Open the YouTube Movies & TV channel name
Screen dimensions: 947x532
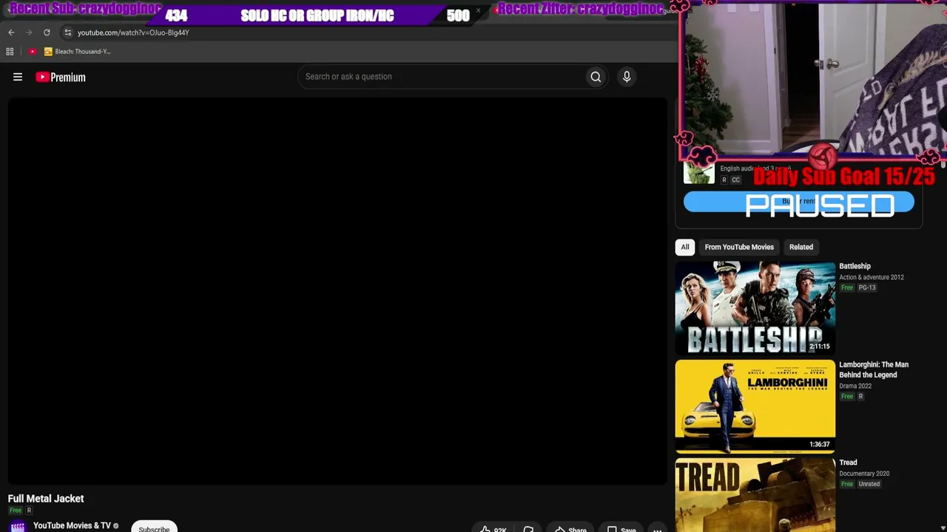(72, 525)
